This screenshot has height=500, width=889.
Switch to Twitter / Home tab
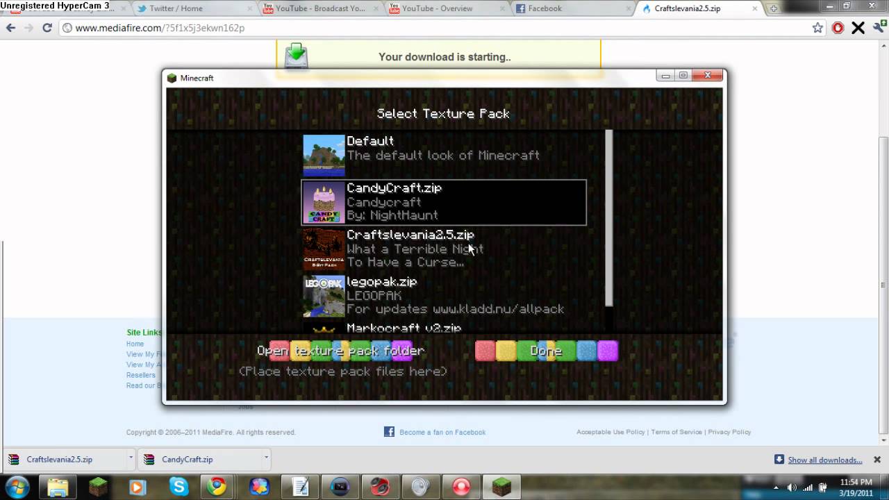click(194, 8)
